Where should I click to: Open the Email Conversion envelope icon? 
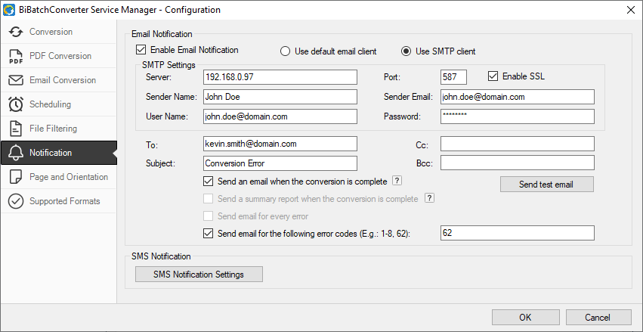tap(16, 80)
